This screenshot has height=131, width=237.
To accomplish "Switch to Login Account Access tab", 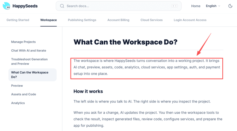I will (190, 20).
